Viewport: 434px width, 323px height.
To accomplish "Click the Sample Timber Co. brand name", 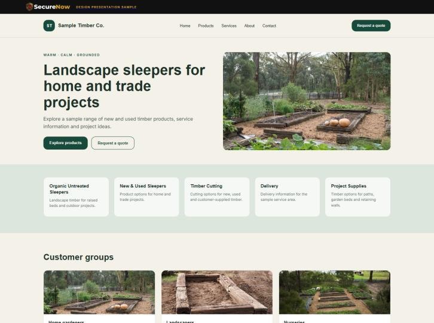I will click(81, 26).
